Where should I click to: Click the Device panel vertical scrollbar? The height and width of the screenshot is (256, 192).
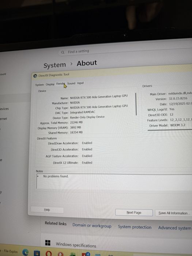pos(136,104)
